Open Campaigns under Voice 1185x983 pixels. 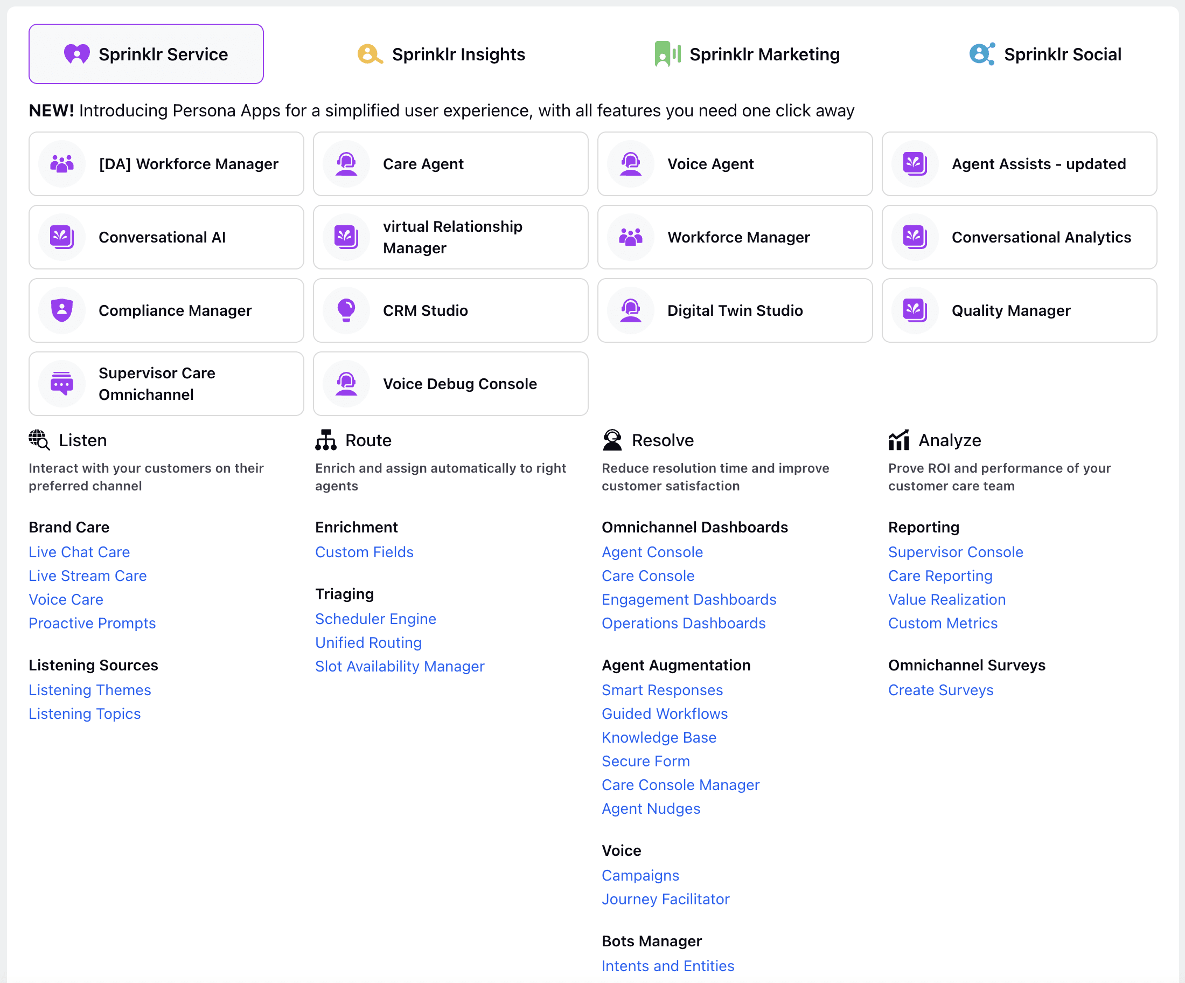tap(640, 875)
